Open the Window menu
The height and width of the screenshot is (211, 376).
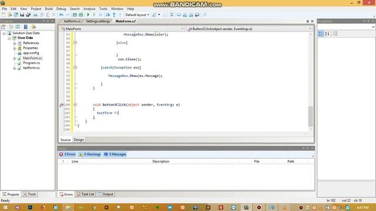click(117, 9)
